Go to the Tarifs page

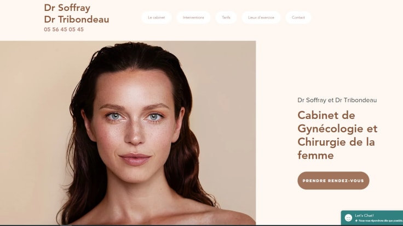(x=226, y=17)
